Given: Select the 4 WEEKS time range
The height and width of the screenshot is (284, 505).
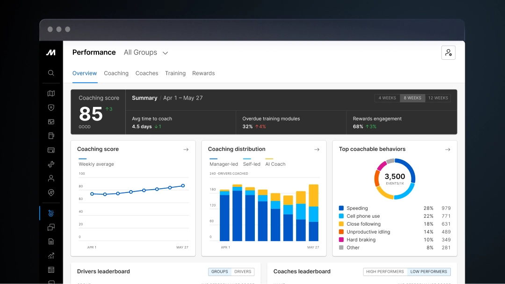Looking at the screenshot, I should click(387, 98).
